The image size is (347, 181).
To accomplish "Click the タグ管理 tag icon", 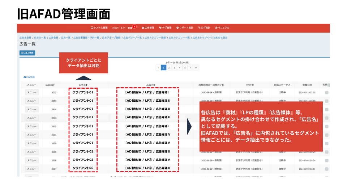I will click(160, 28).
